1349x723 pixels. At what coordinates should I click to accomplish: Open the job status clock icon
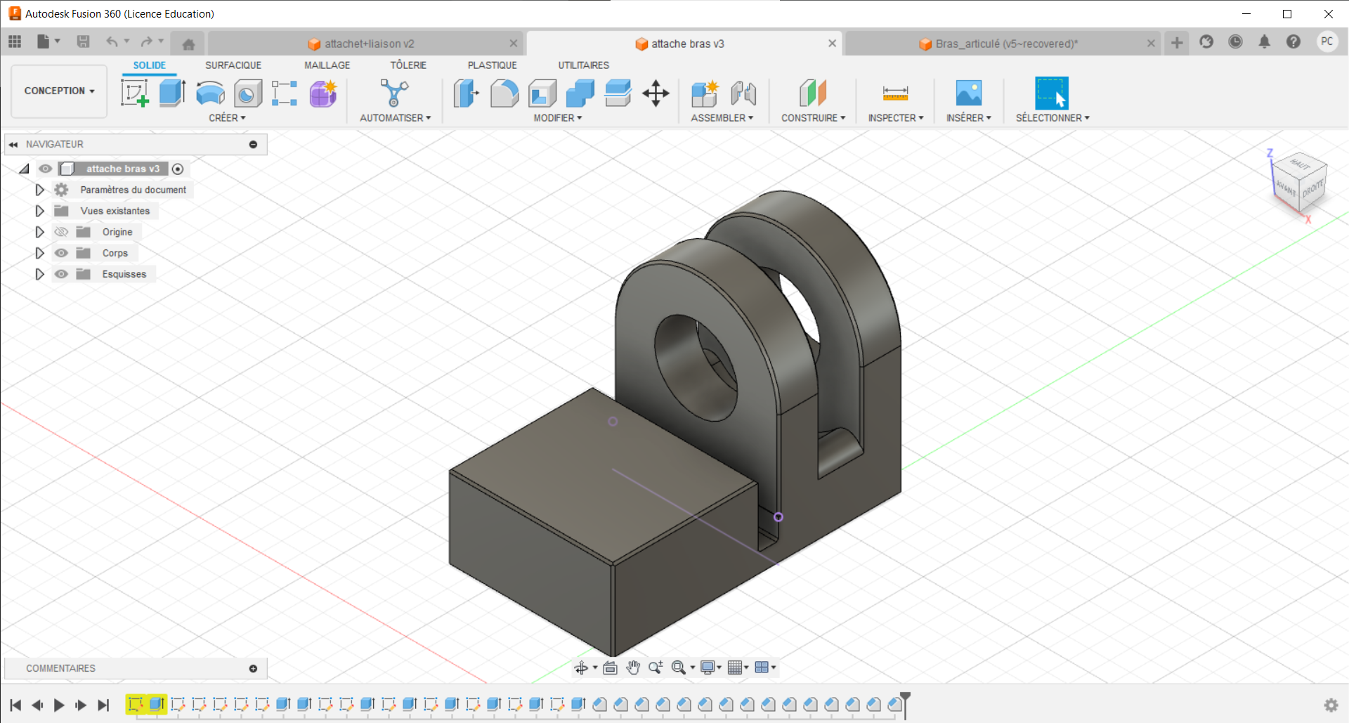1235,41
